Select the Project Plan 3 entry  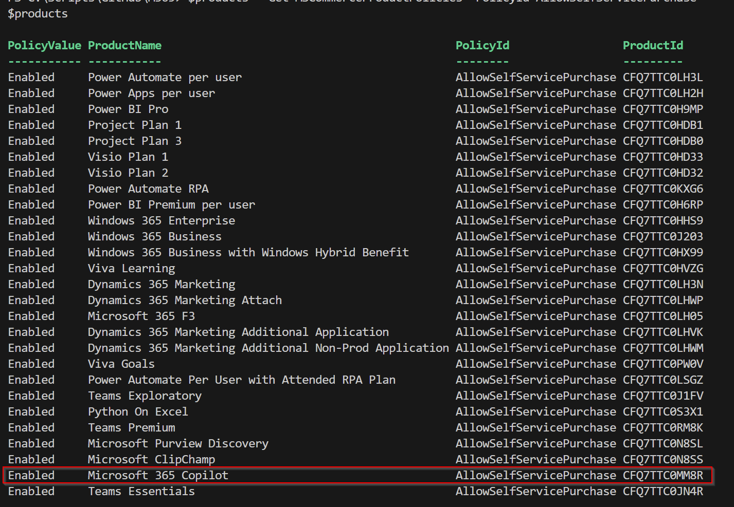pos(134,141)
